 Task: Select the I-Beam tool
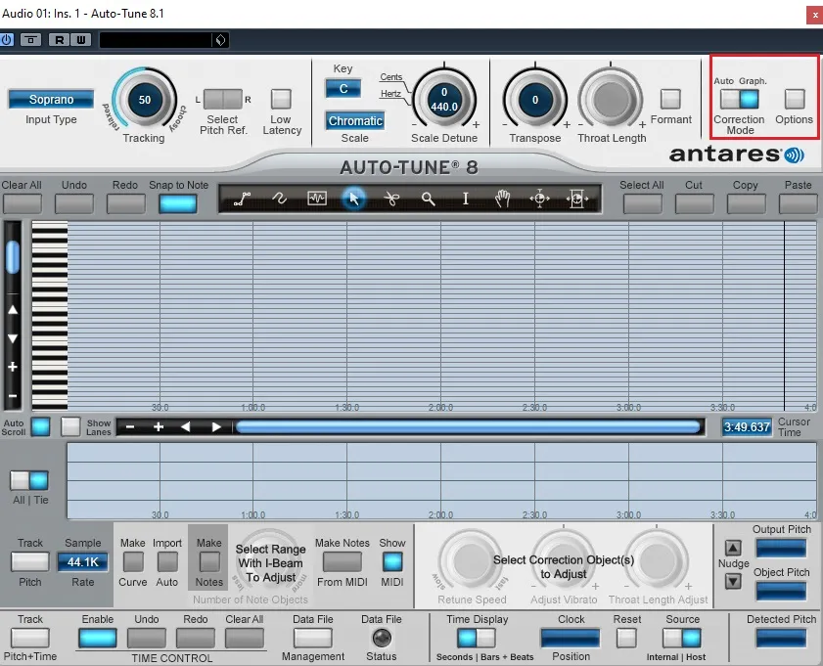pyautogui.click(x=466, y=199)
